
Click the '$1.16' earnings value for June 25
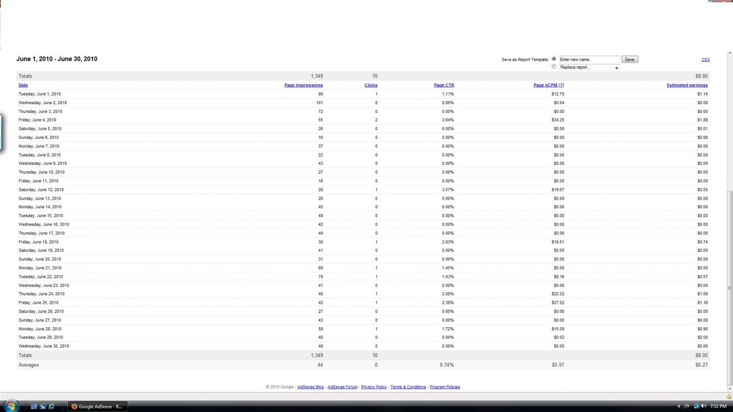[702, 303]
